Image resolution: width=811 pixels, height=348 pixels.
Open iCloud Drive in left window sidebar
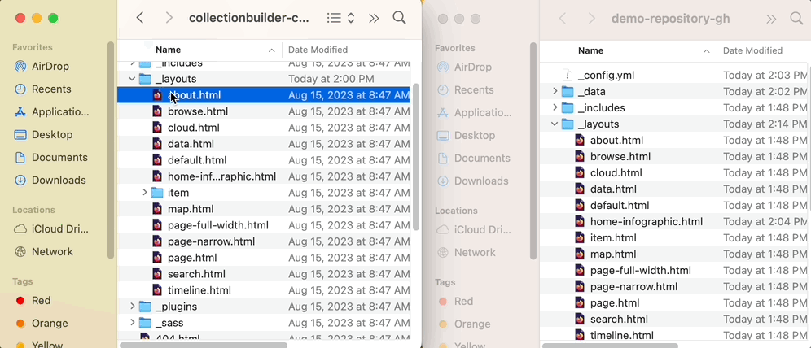click(59, 228)
